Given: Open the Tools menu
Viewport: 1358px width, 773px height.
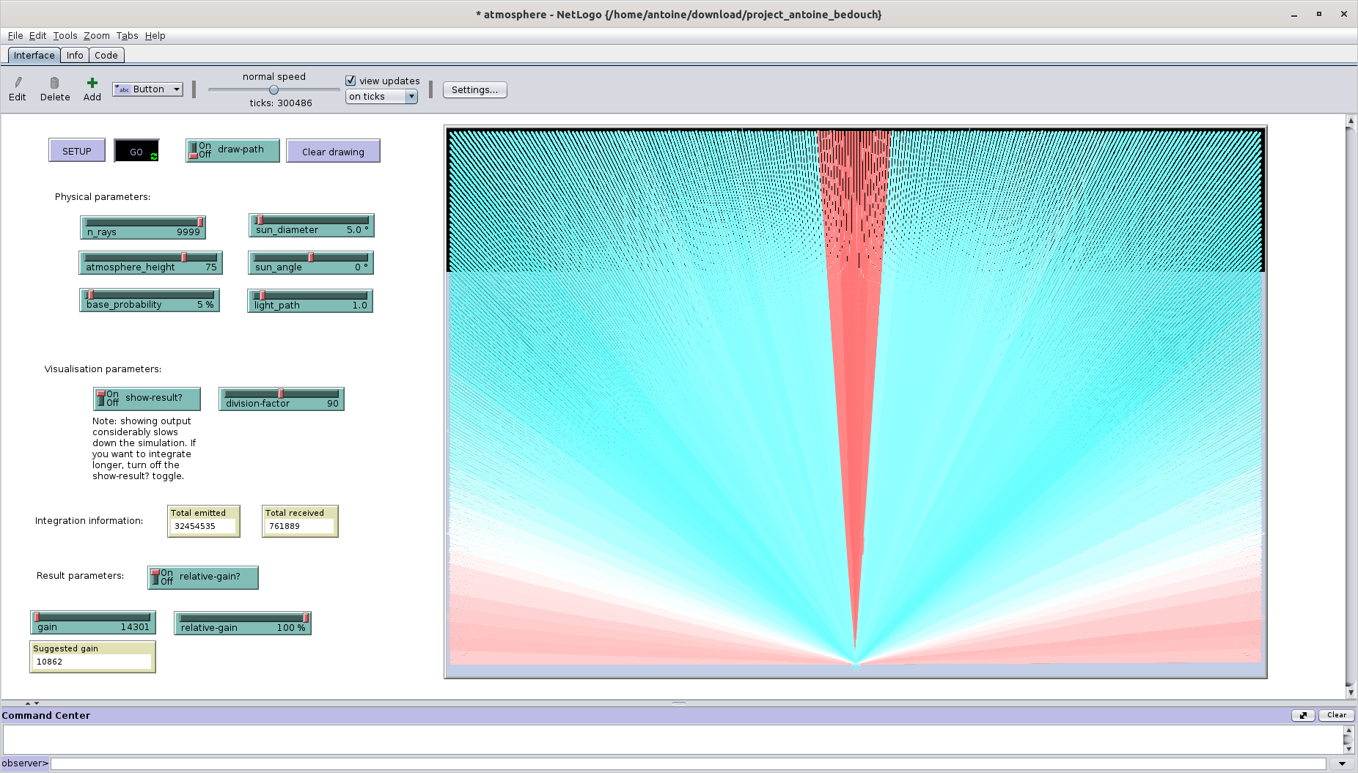Looking at the screenshot, I should 65,35.
